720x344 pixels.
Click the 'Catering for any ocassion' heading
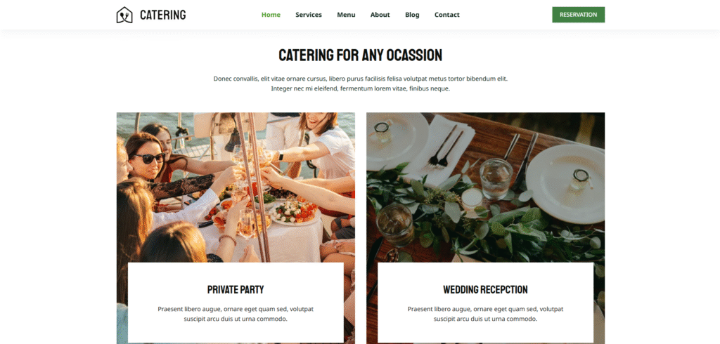click(x=361, y=55)
